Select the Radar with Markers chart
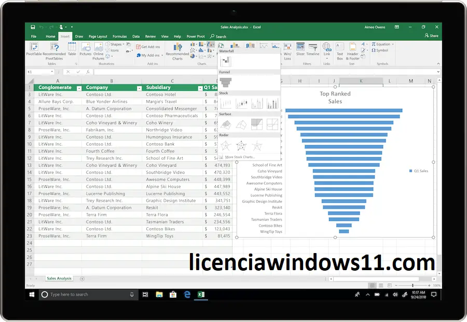The image size is (467, 322). click(241, 146)
